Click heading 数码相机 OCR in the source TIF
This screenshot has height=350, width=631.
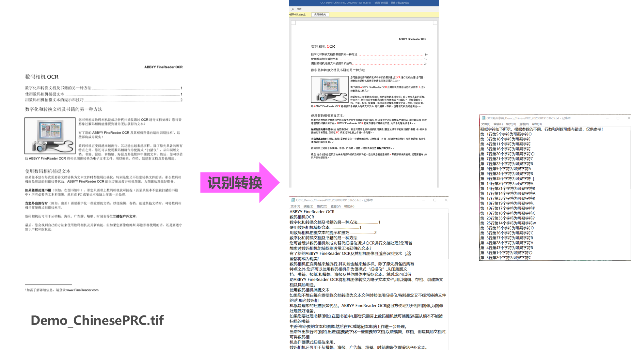(42, 77)
